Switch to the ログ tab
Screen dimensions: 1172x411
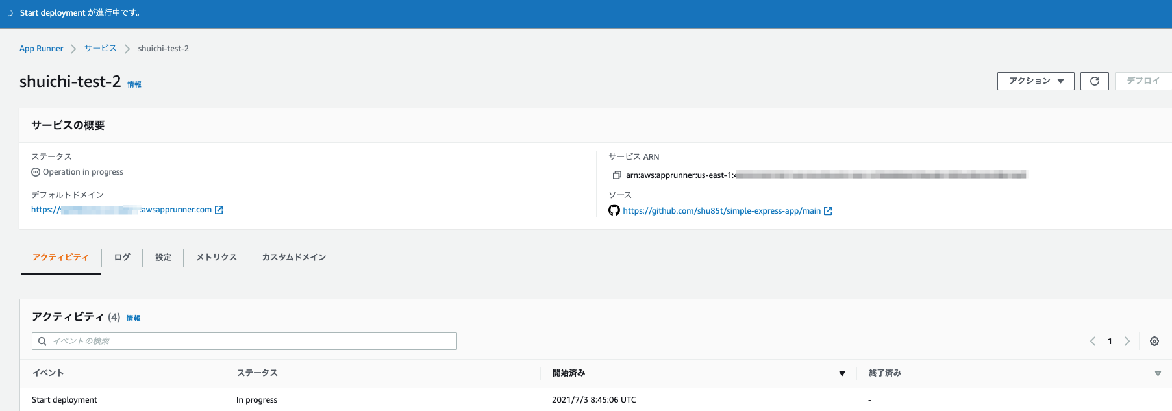(x=122, y=258)
